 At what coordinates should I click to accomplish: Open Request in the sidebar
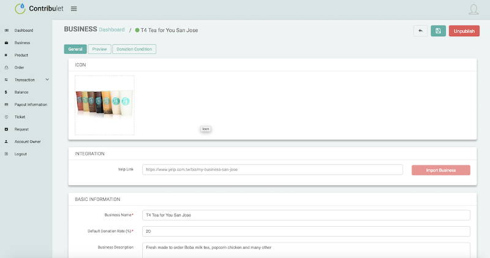point(21,129)
